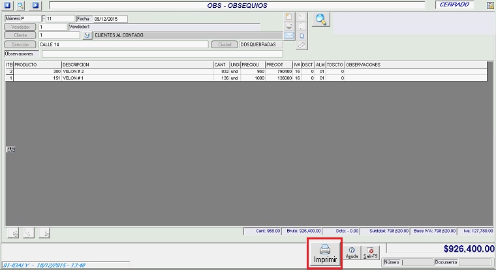Click the Imprimir print button
This screenshot has height=270, width=496.
coord(326,253)
